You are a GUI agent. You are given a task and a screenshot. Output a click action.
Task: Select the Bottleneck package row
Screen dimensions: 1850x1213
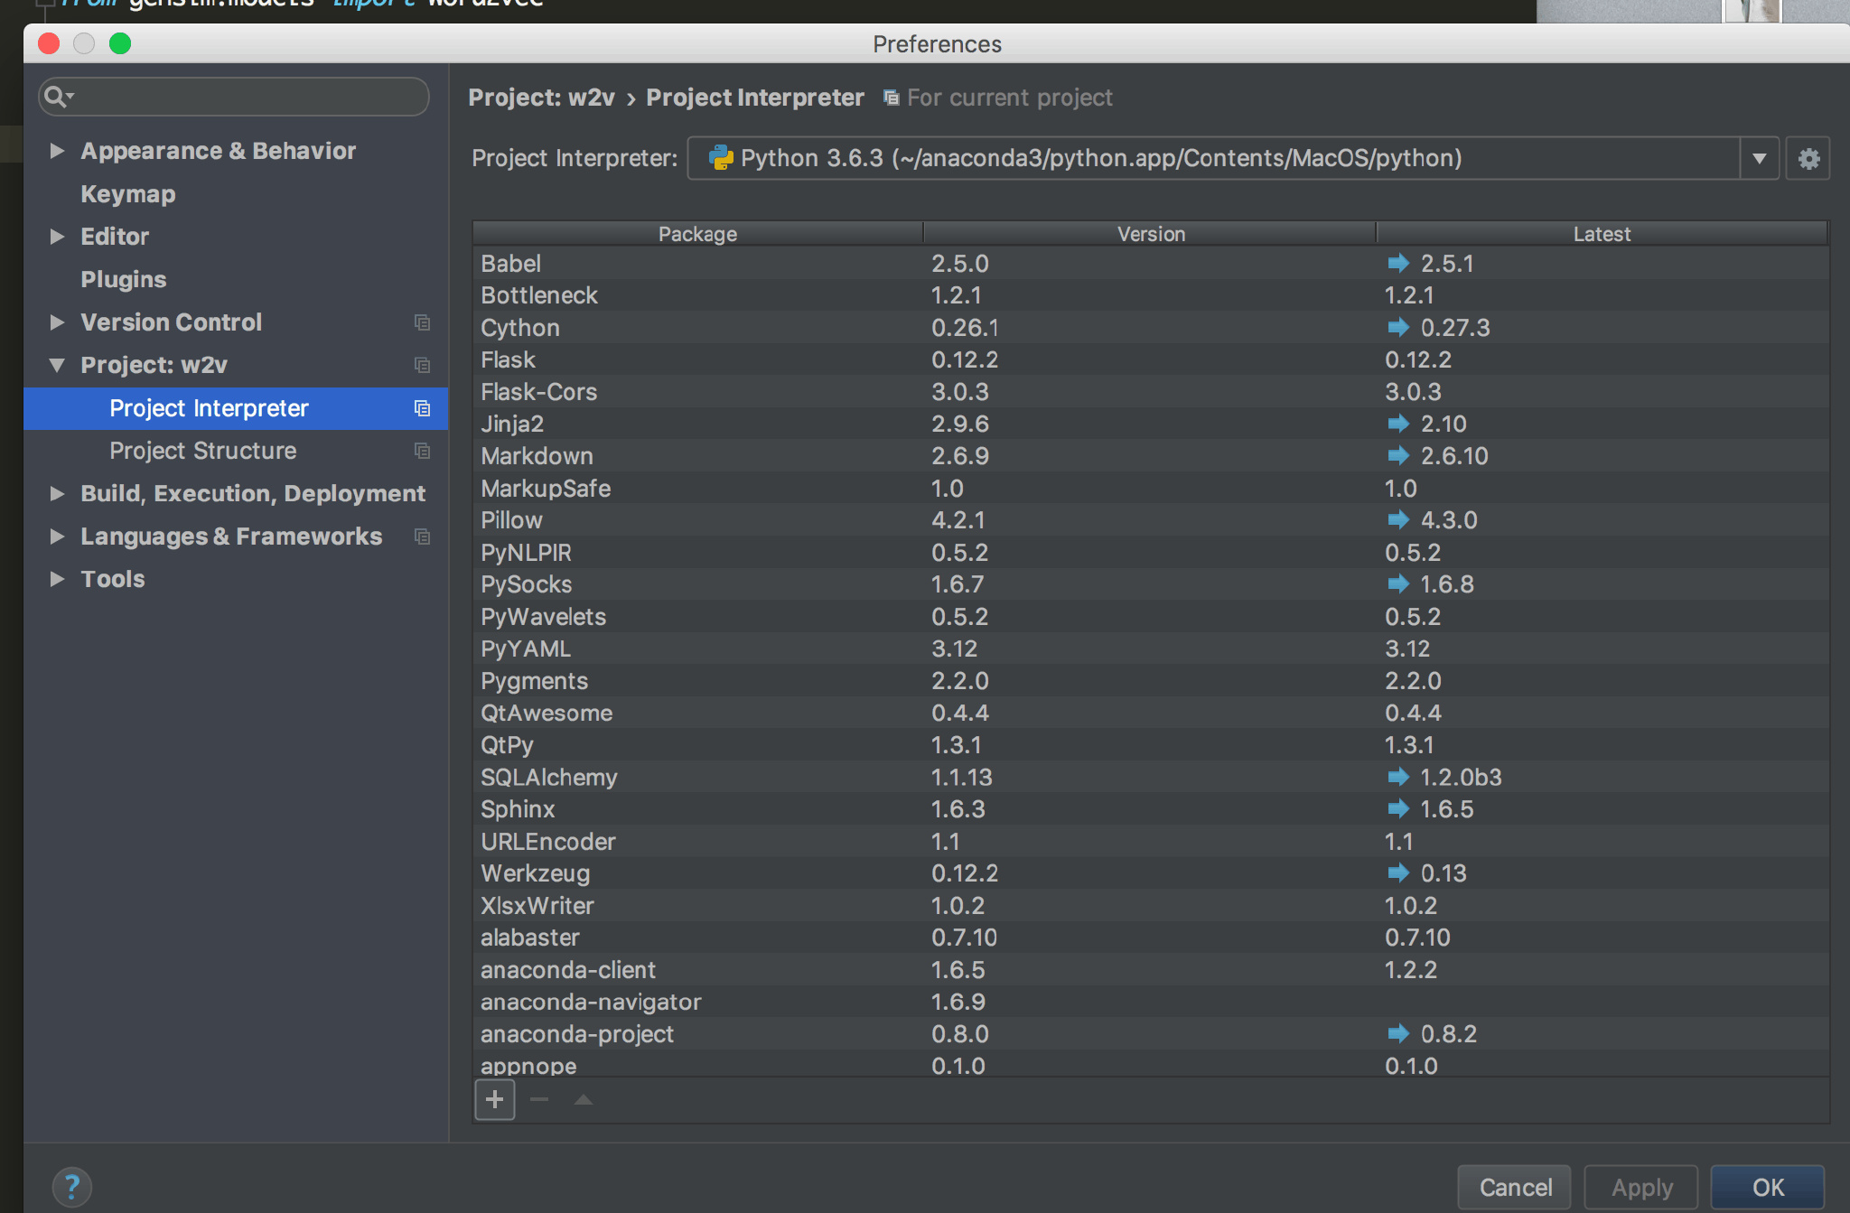click(1151, 295)
